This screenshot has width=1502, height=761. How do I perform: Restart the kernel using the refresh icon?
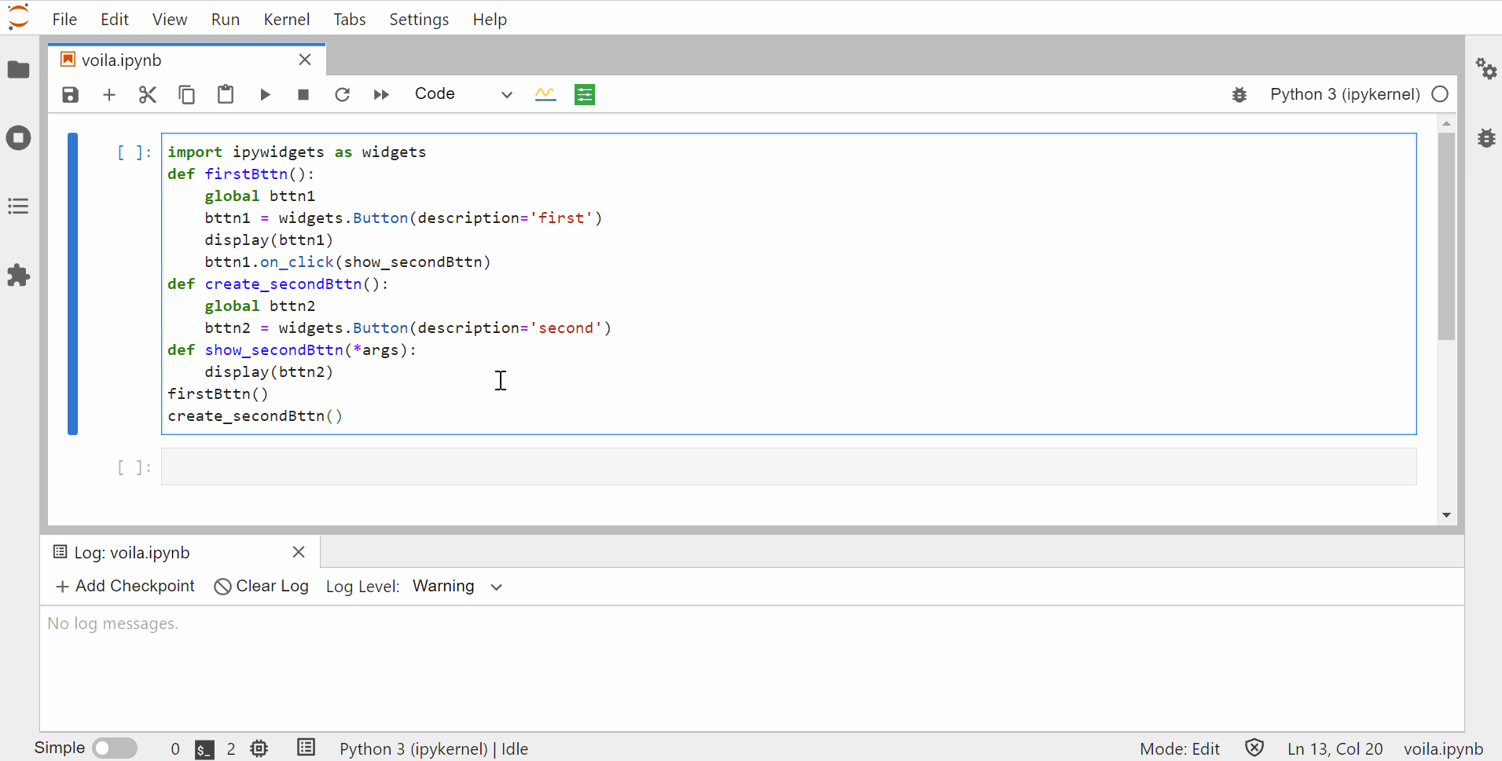pyautogui.click(x=343, y=94)
